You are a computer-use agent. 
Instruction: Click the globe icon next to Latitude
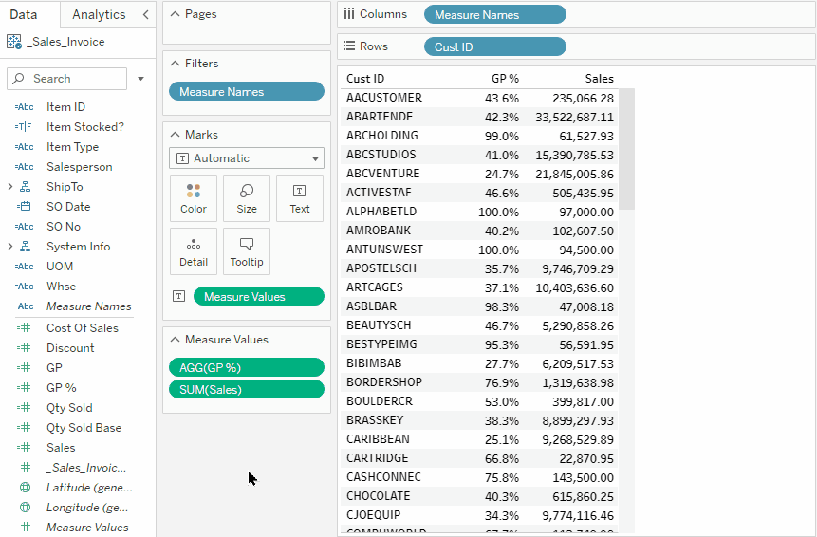26,488
